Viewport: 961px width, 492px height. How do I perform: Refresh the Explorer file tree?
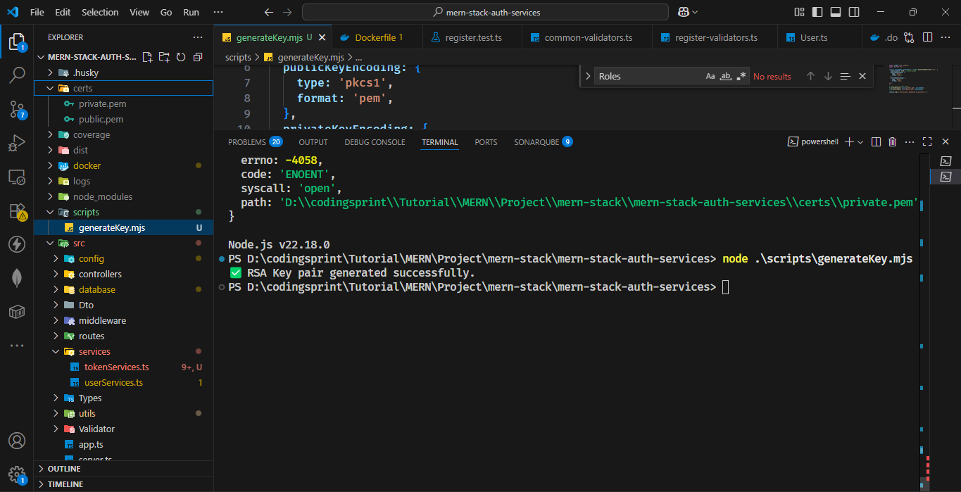(181, 57)
